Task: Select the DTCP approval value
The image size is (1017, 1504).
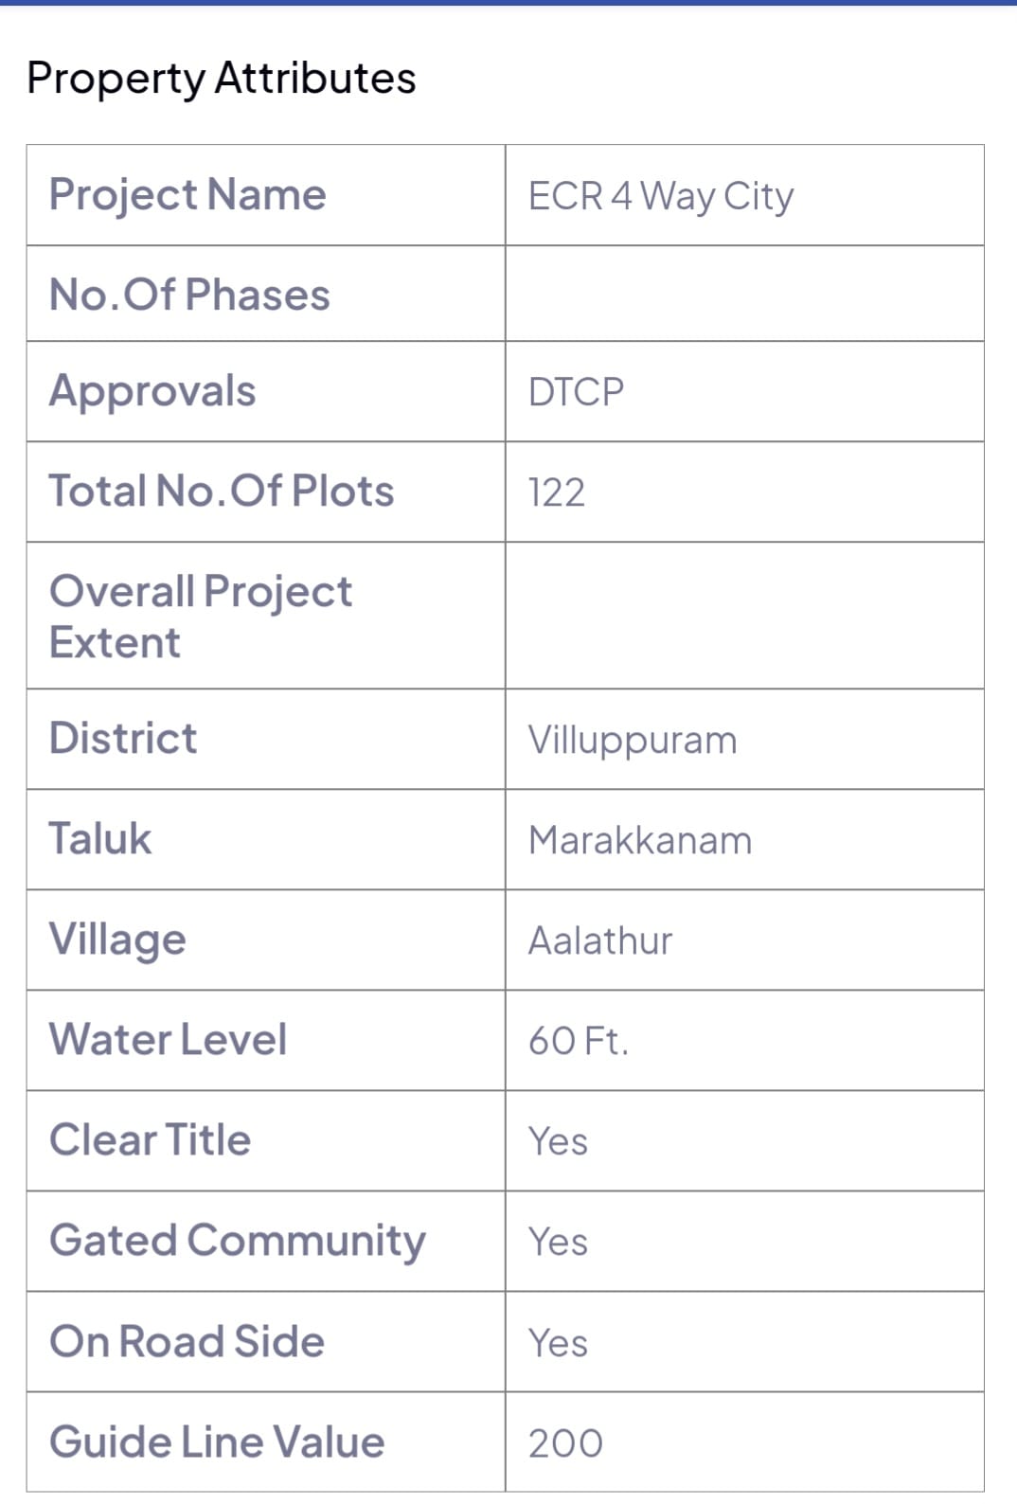Action: [x=576, y=392]
